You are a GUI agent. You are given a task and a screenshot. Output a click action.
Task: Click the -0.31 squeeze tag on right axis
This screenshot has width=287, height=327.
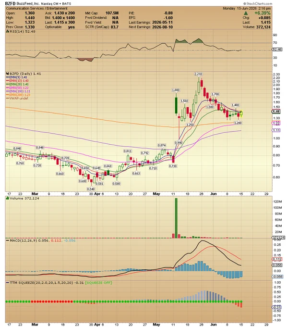coord(277,307)
